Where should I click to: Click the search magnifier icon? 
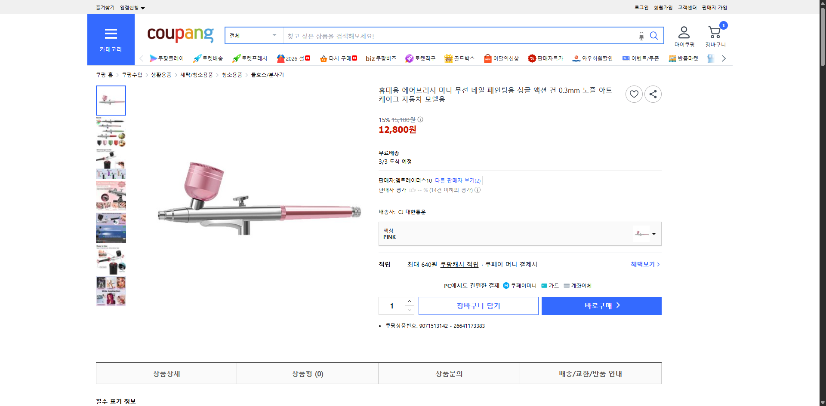[x=653, y=36]
